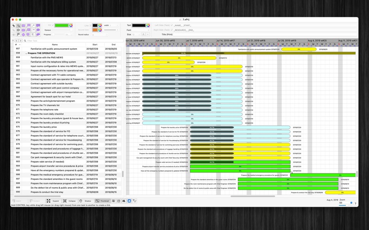Choose the elbow connector tool in bottom row
The height and width of the screenshot is (230, 369).
point(33,34)
